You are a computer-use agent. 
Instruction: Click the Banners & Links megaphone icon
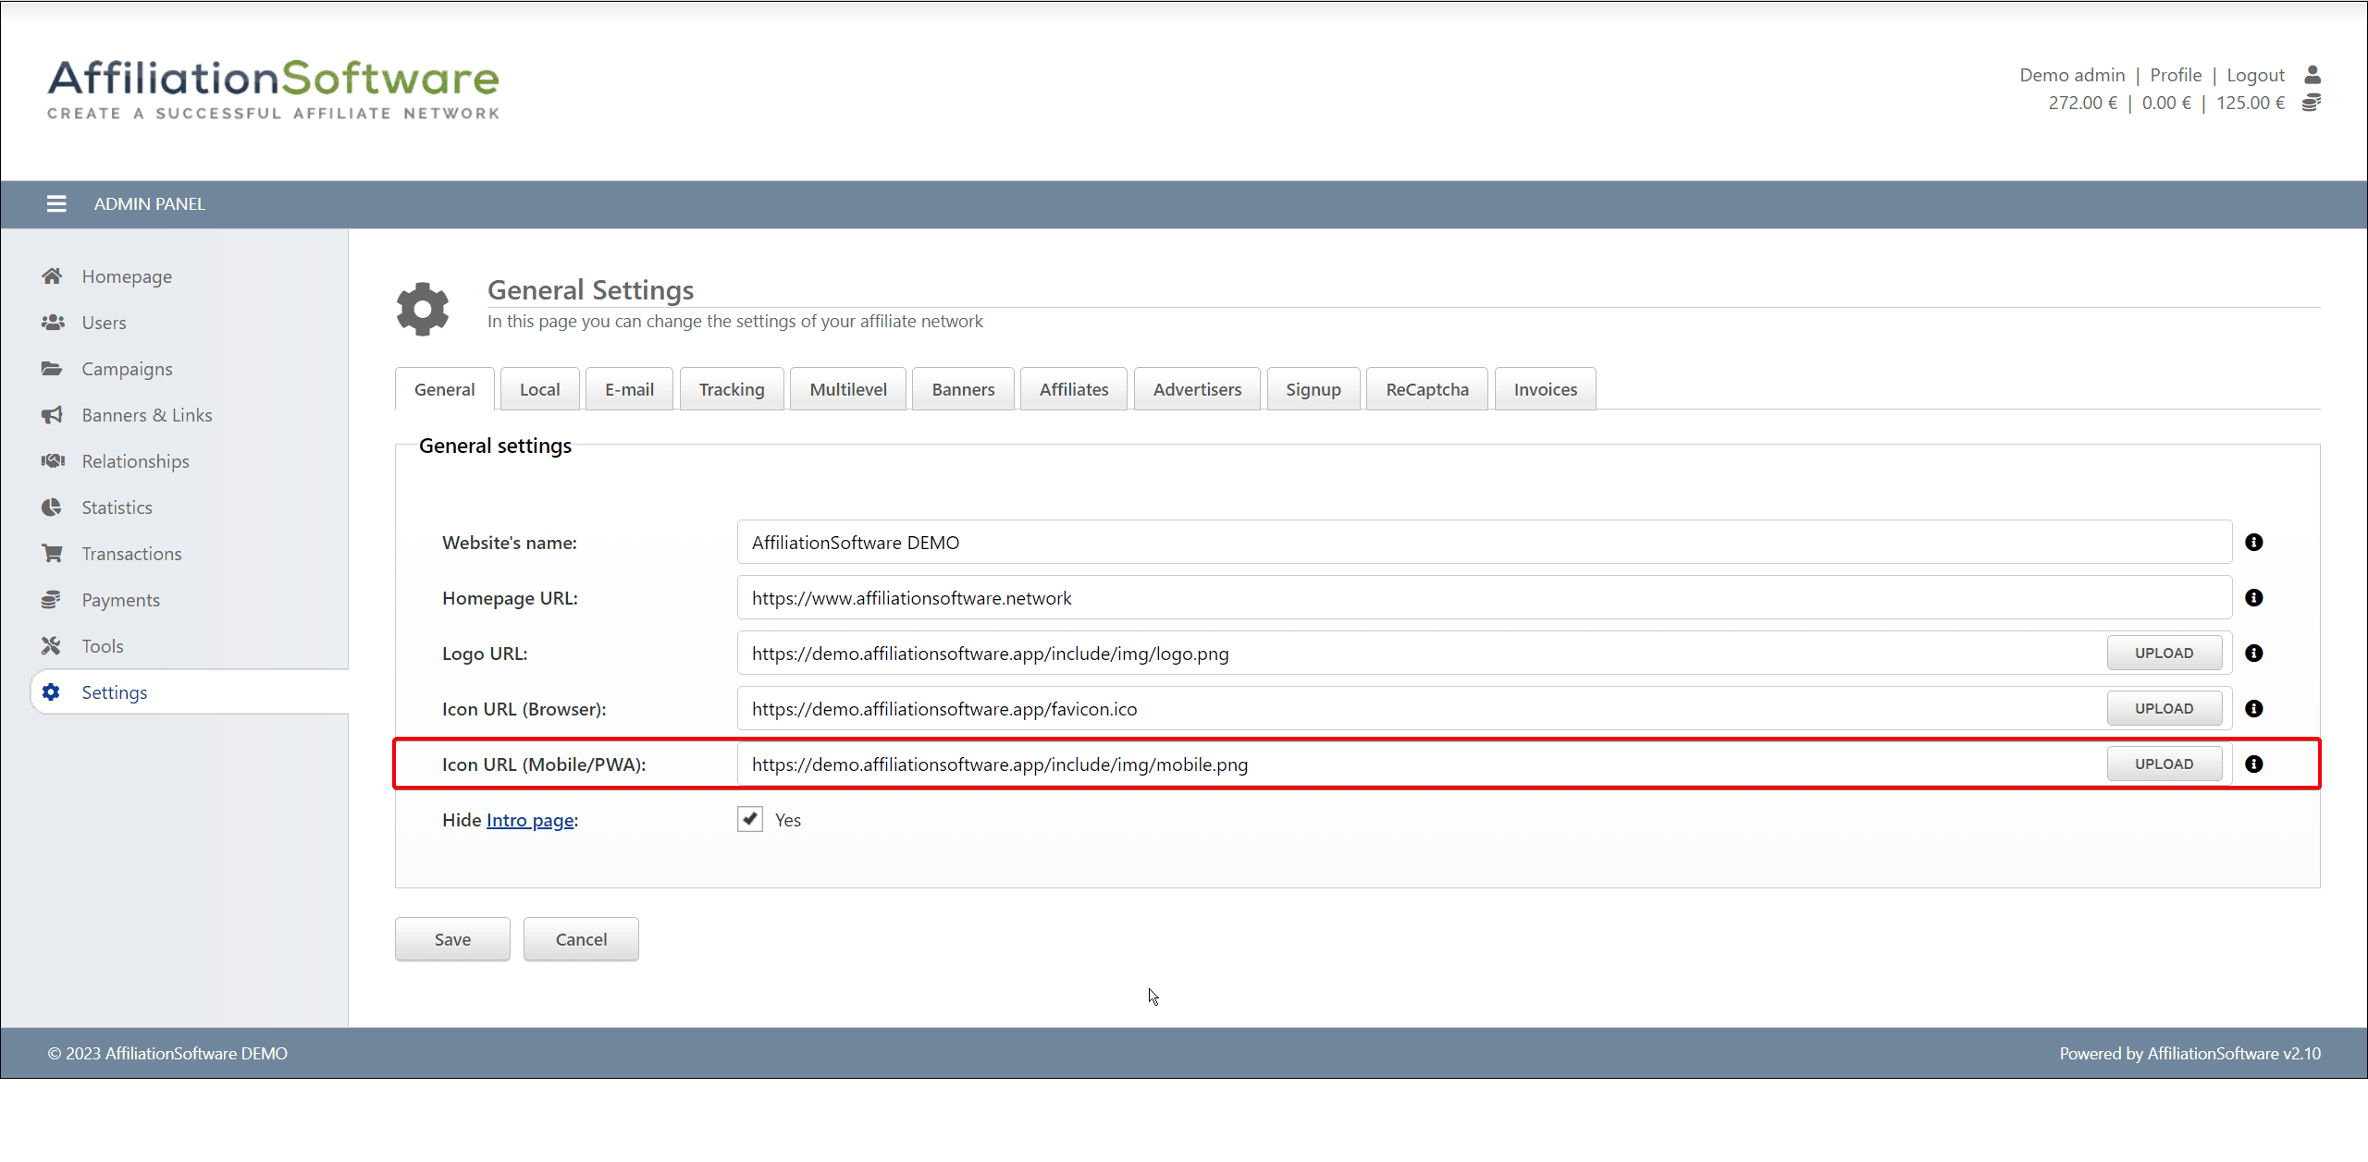tap(52, 415)
